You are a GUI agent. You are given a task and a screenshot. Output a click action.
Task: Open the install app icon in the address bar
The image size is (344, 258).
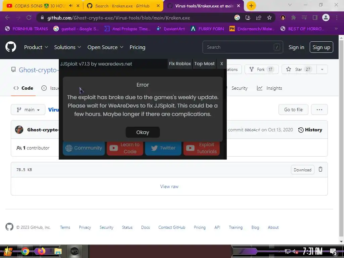[x=248, y=17]
